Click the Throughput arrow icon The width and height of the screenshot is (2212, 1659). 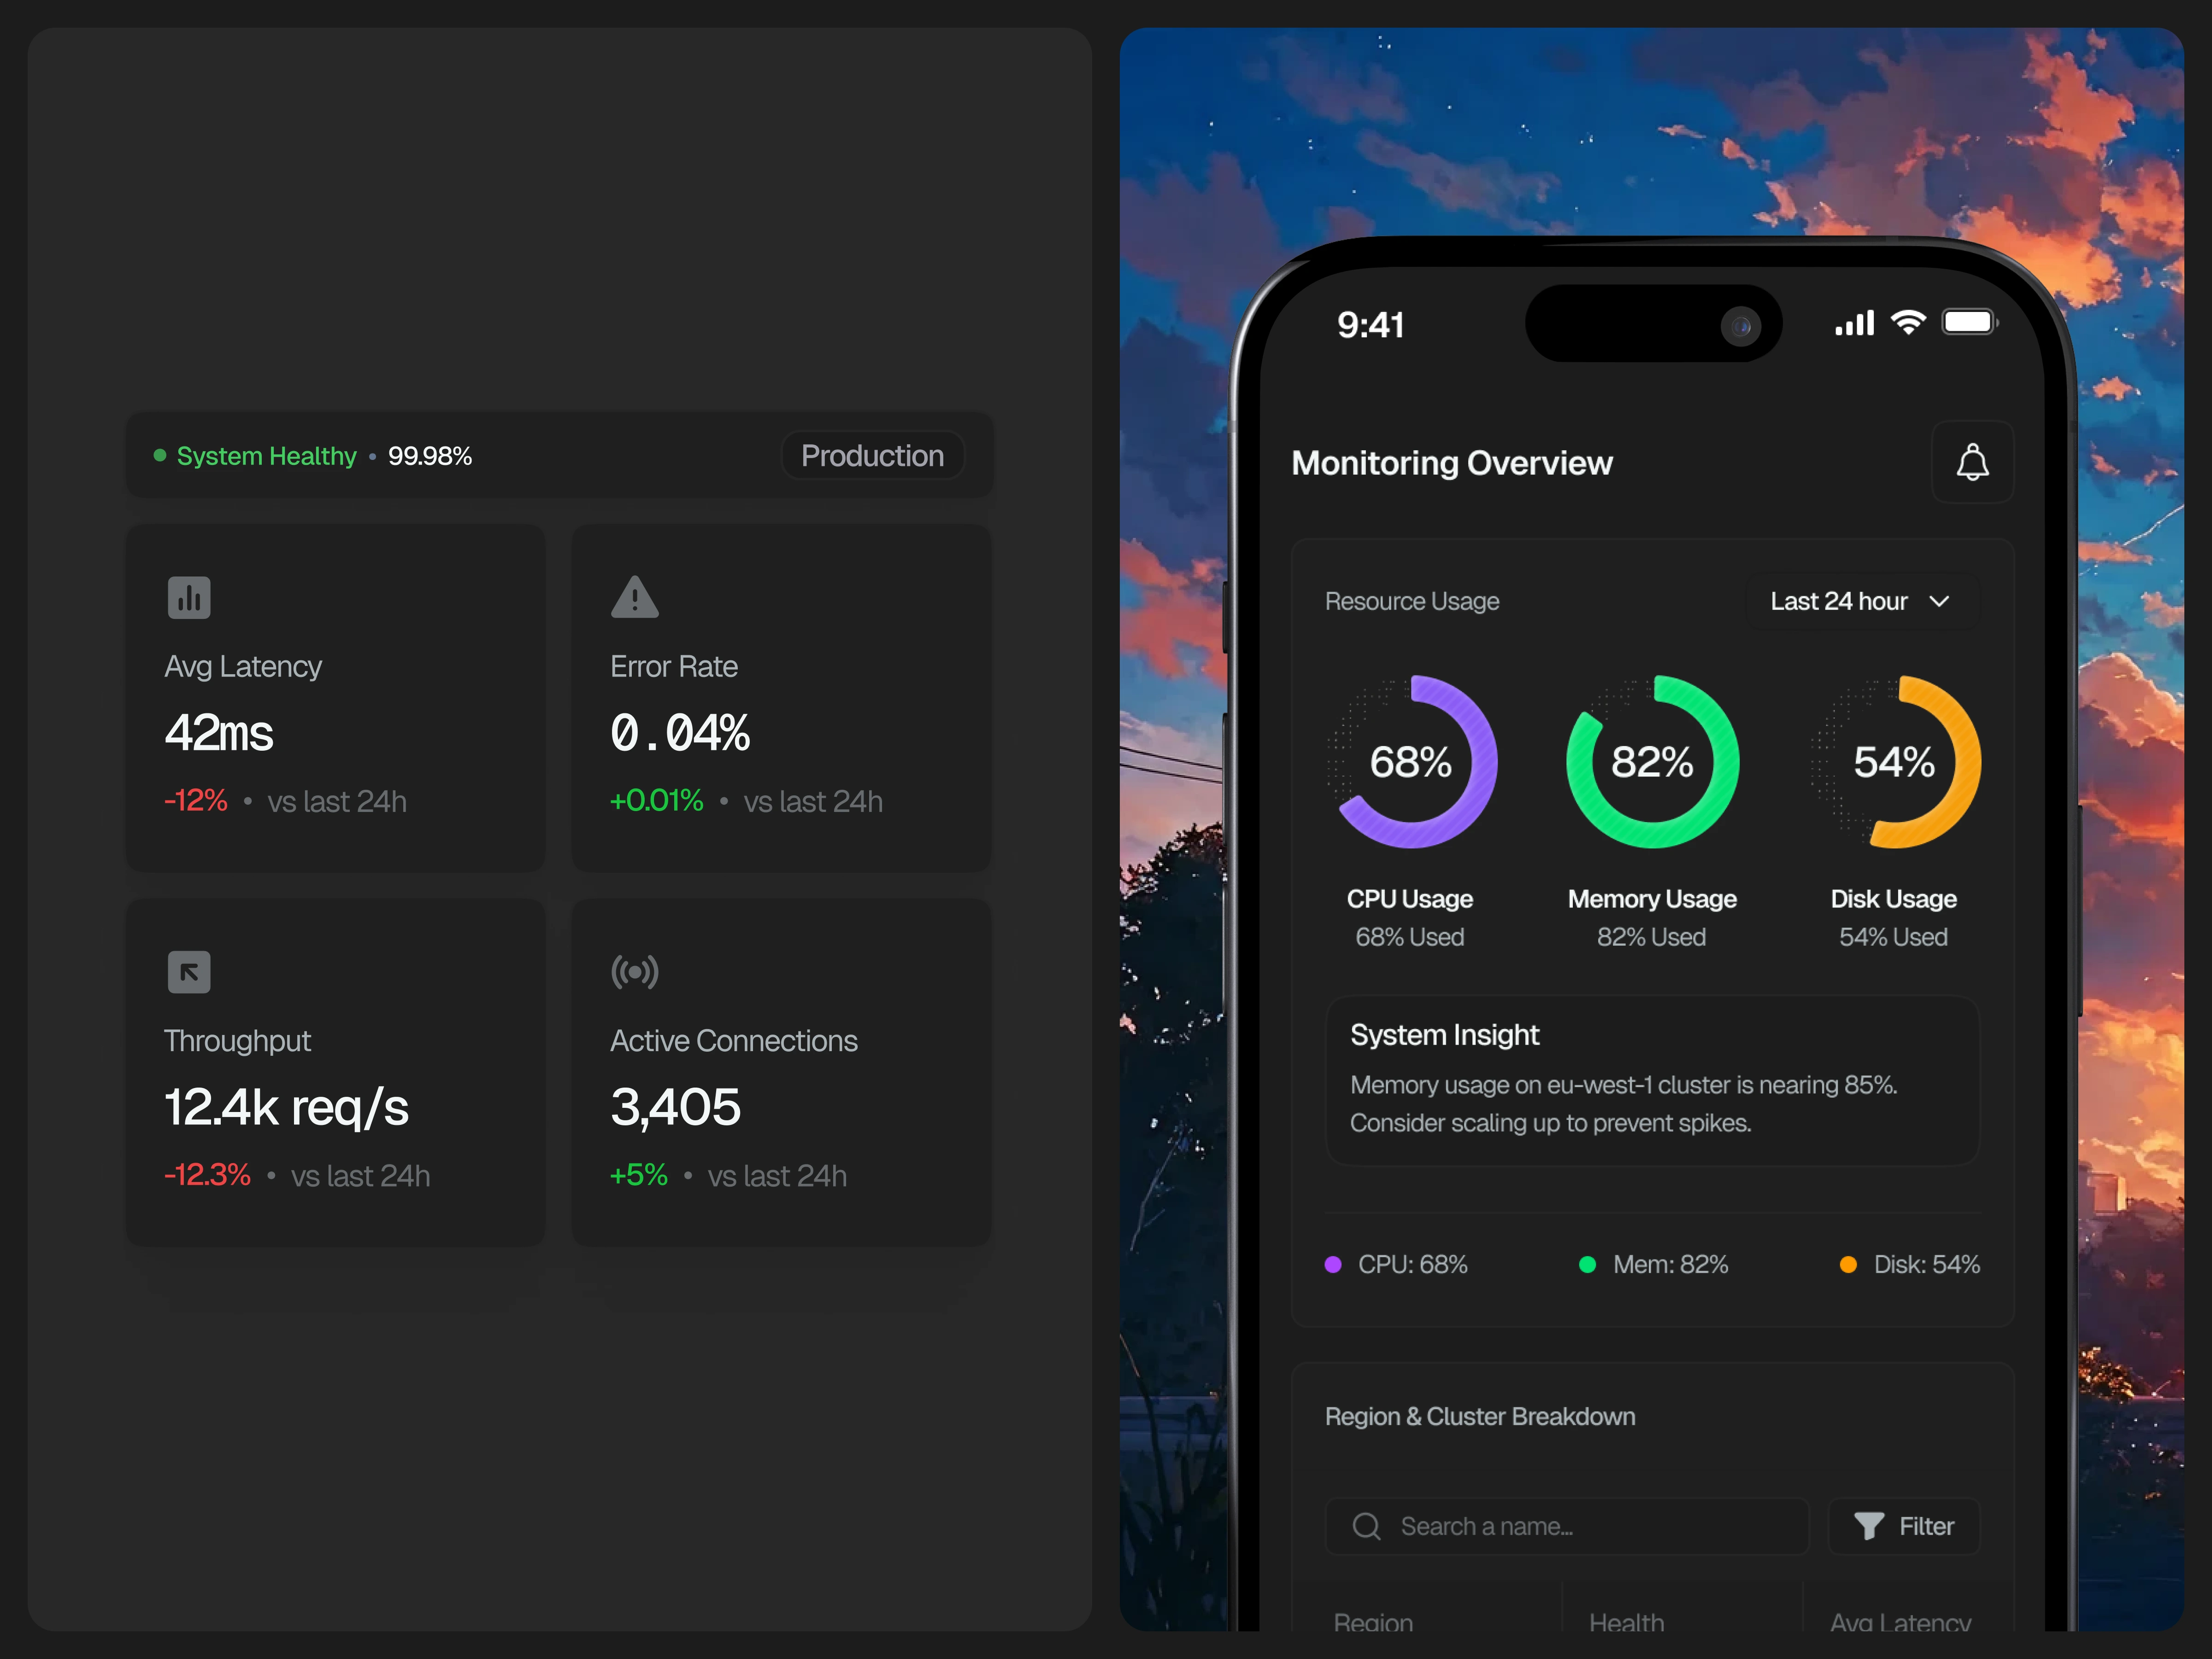pyautogui.click(x=189, y=972)
